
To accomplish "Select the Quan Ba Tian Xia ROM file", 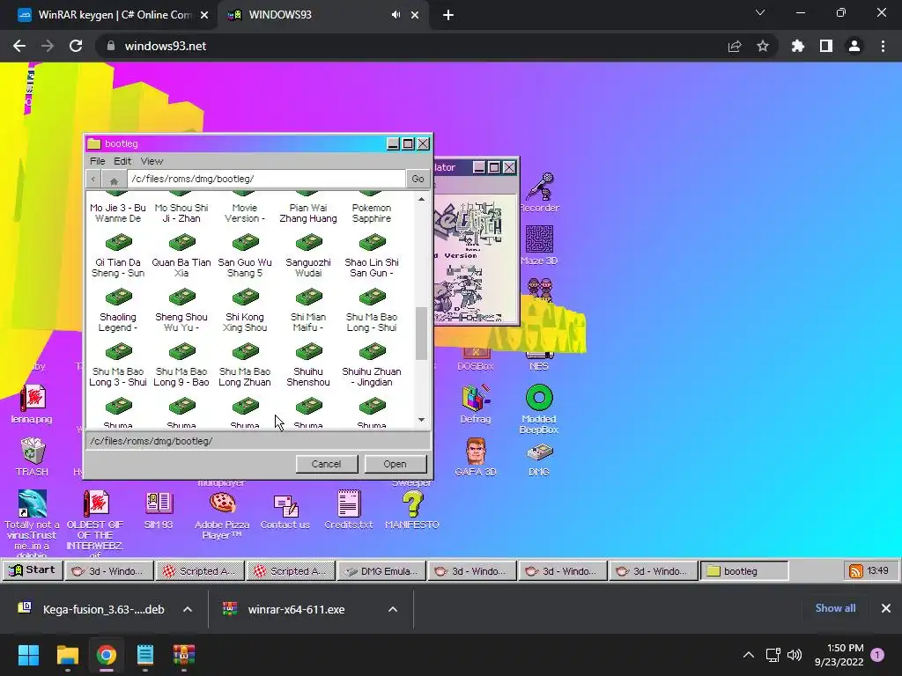I will (181, 255).
